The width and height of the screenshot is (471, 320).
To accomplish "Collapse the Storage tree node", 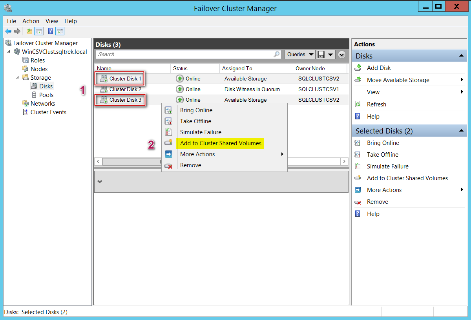I will pyautogui.click(x=17, y=78).
